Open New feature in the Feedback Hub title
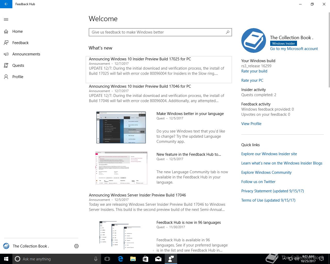 coord(189,154)
